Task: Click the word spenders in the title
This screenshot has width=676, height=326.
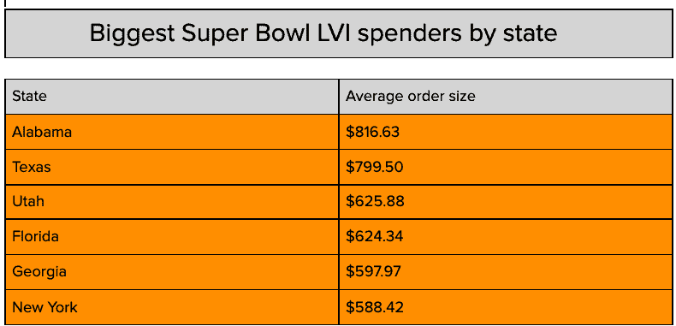Action: pyautogui.click(x=410, y=34)
